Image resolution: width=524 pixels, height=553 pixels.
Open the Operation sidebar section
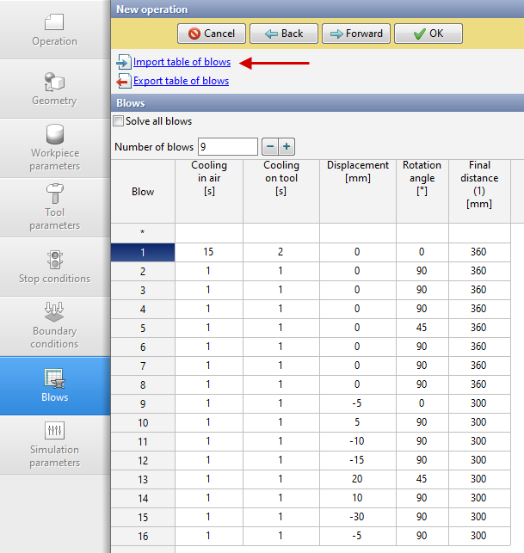pos(54,29)
